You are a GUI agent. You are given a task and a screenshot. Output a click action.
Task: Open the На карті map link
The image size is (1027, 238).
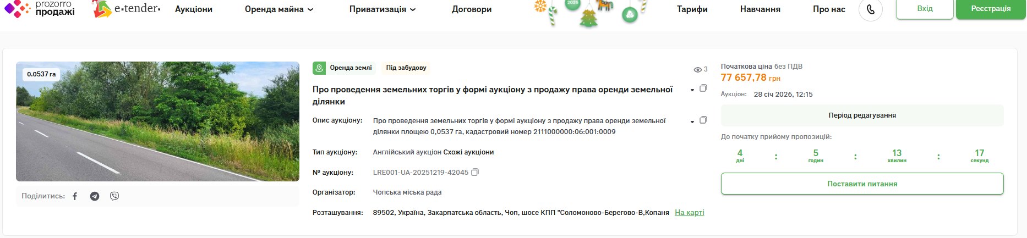[689, 213]
